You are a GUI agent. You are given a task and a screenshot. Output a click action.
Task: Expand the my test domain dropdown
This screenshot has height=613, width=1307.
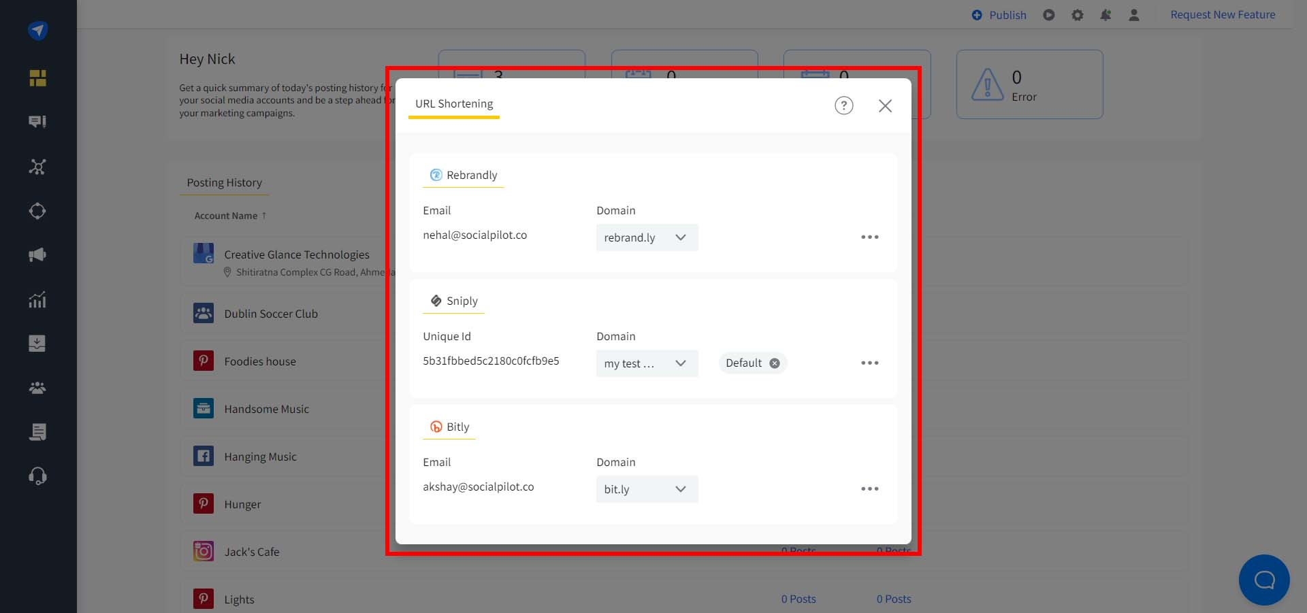click(647, 363)
